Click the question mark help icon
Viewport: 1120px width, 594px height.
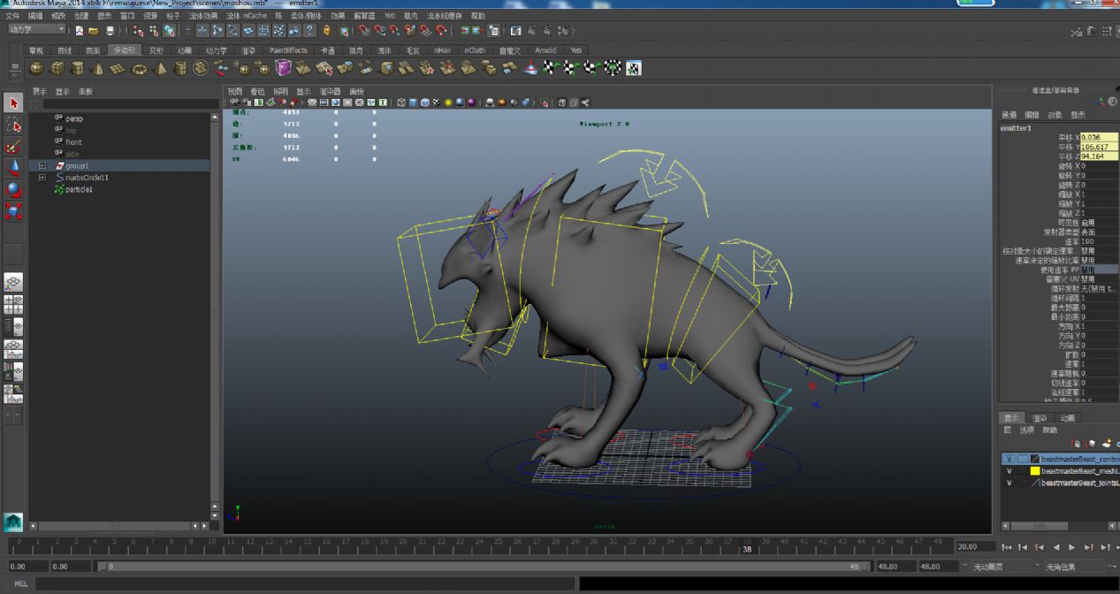(x=310, y=30)
